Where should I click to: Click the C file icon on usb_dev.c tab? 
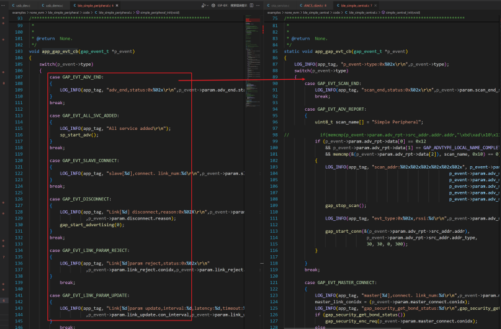pos(13,5)
